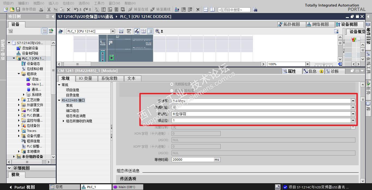Open the 100% zoom level dropdown
Viewport: 372px width, 190px height.
point(307,64)
